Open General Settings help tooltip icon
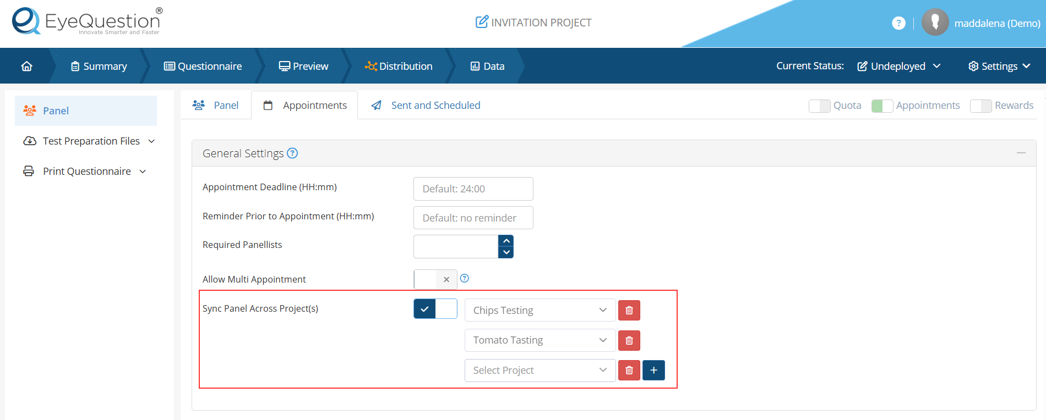Screen dimensions: 1046x420 pyautogui.click(x=292, y=153)
